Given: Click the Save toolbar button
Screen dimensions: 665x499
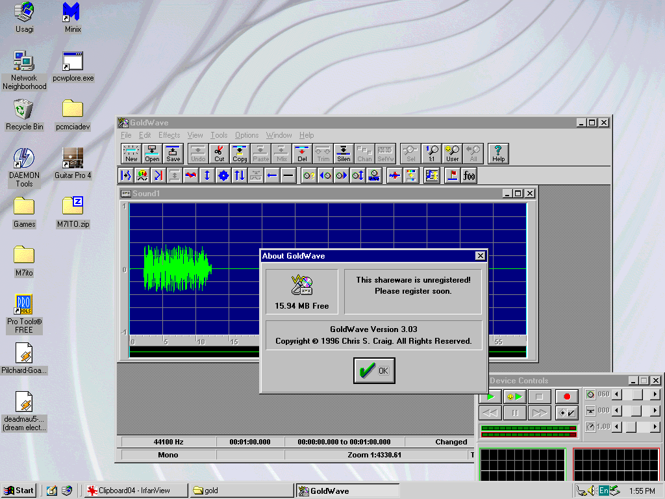Looking at the screenshot, I should click(x=173, y=153).
